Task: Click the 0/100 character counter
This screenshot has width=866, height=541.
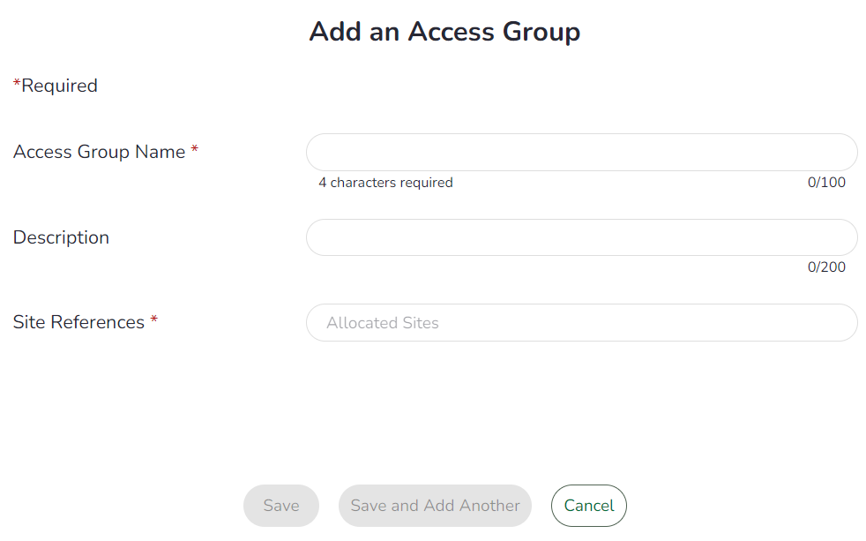Action: coord(826,183)
